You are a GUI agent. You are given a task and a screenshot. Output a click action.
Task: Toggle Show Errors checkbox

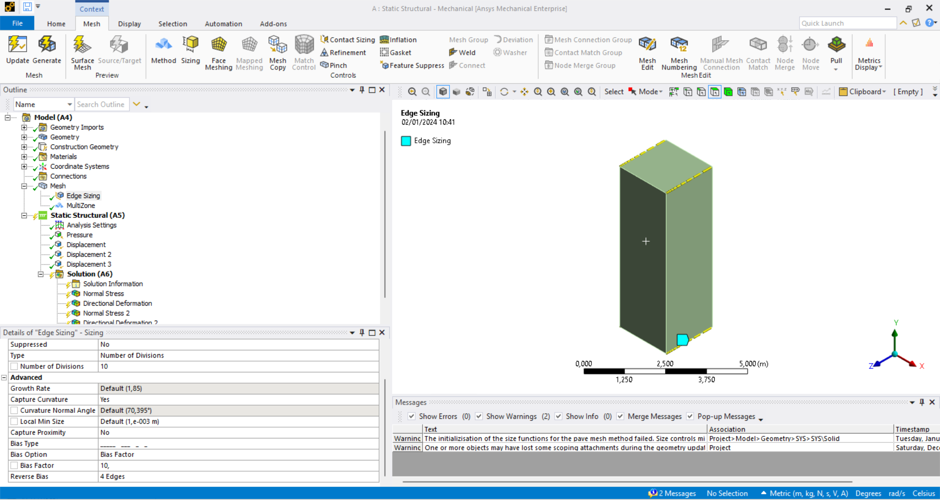pos(412,416)
